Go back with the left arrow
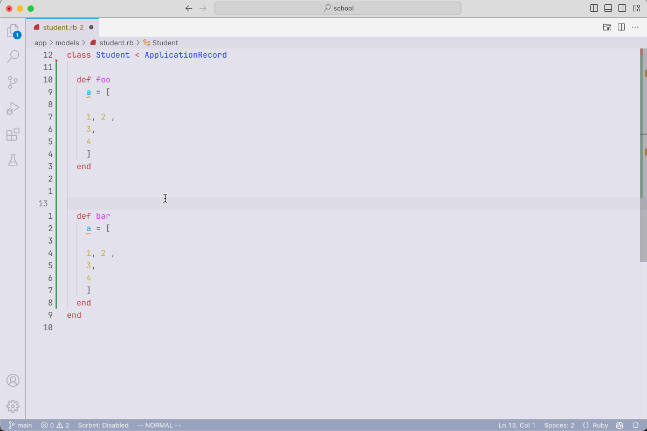Screen dimensions: 647x431 pyautogui.click(x=189, y=8)
